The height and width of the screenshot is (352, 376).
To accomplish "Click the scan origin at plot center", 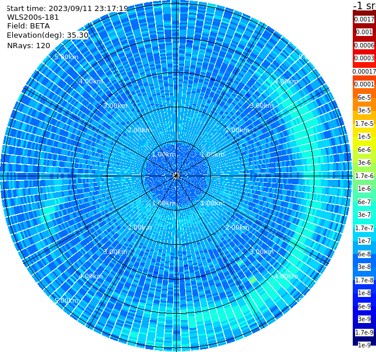I will point(176,176).
